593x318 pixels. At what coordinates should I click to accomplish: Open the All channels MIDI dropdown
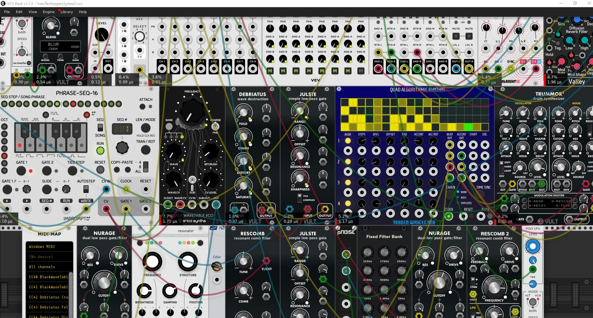click(x=49, y=267)
